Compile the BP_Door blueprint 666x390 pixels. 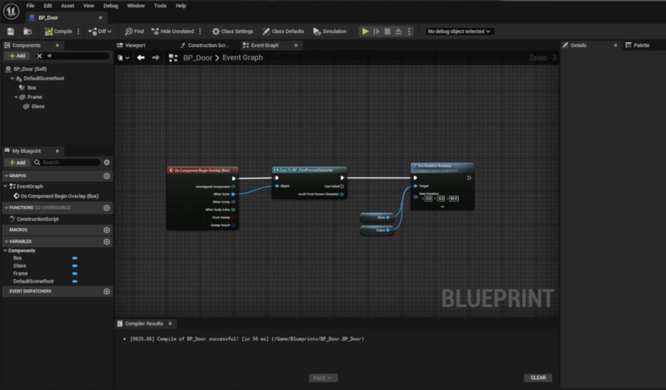pyautogui.click(x=58, y=31)
